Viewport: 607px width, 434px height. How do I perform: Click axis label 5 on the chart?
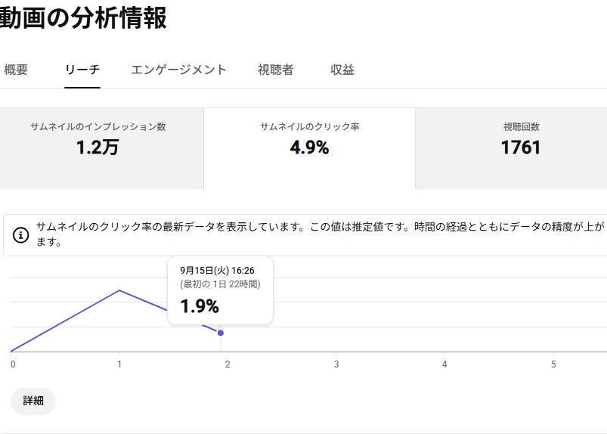coord(553,364)
